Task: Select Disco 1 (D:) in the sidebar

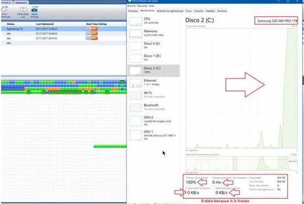Action: click(154, 58)
